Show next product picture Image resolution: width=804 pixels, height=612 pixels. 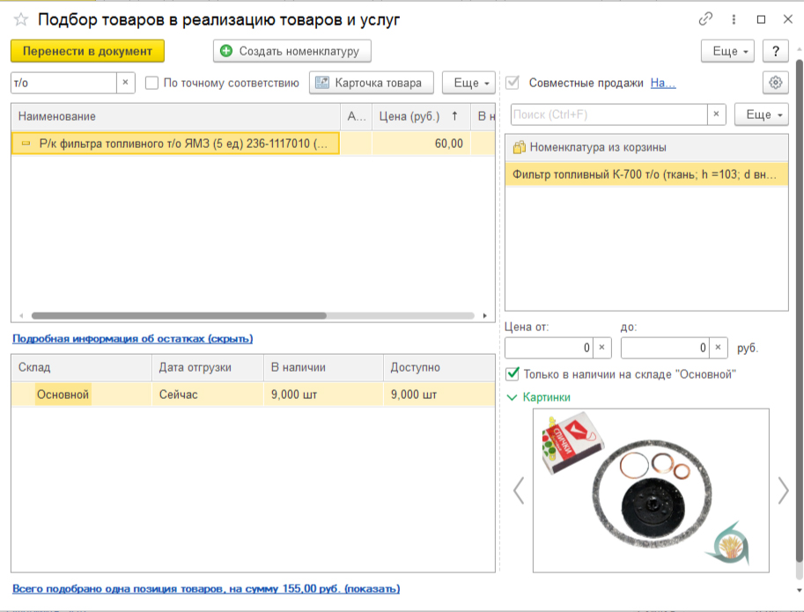(x=783, y=490)
